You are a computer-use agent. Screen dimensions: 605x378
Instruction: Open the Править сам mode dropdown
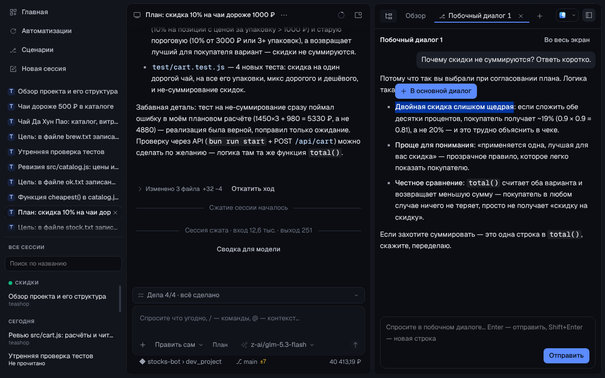coord(179,345)
